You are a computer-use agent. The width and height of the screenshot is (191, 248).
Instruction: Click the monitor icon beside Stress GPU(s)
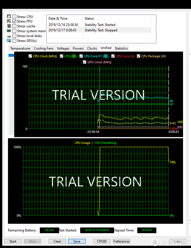tap(9, 41)
